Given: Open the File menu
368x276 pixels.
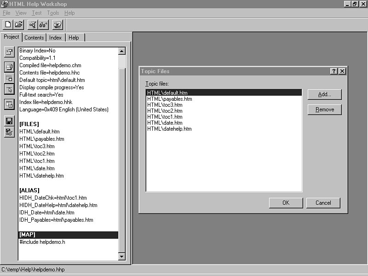Looking at the screenshot, I should [x=6, y=13].
